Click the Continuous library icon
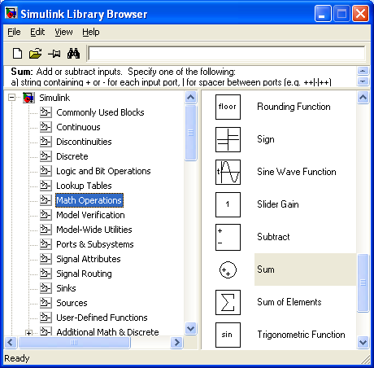The height and width of the screenshot is (368, 374). [x=46, y=127]
